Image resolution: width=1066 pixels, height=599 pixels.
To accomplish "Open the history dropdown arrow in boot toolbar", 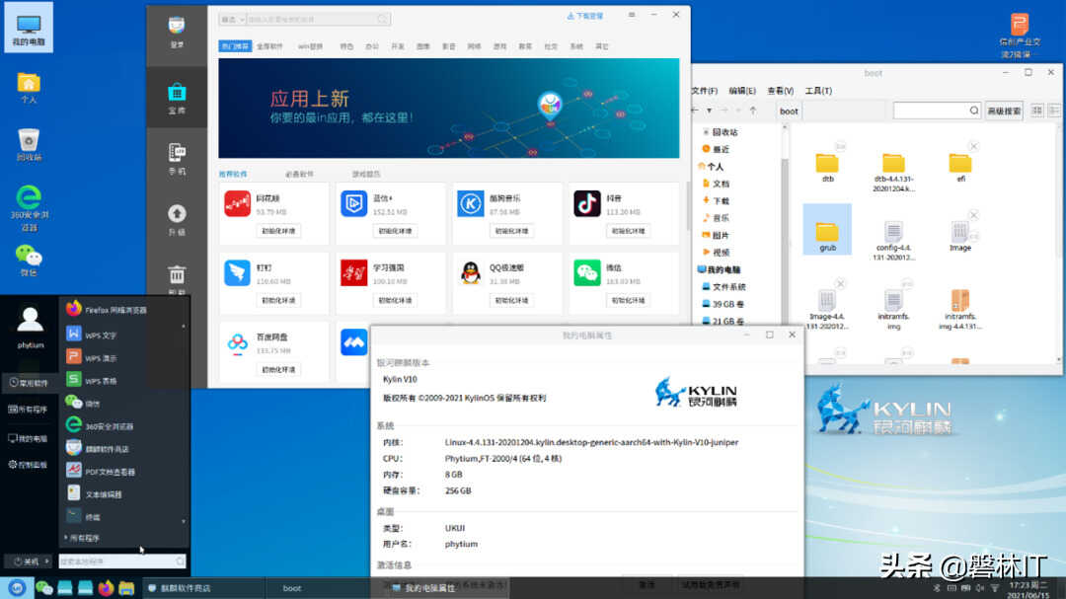I will click(x=709, y=111).
